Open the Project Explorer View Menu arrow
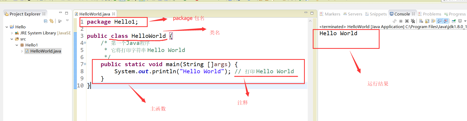Viewport: 467px width, 121px height. coord(67,20)
